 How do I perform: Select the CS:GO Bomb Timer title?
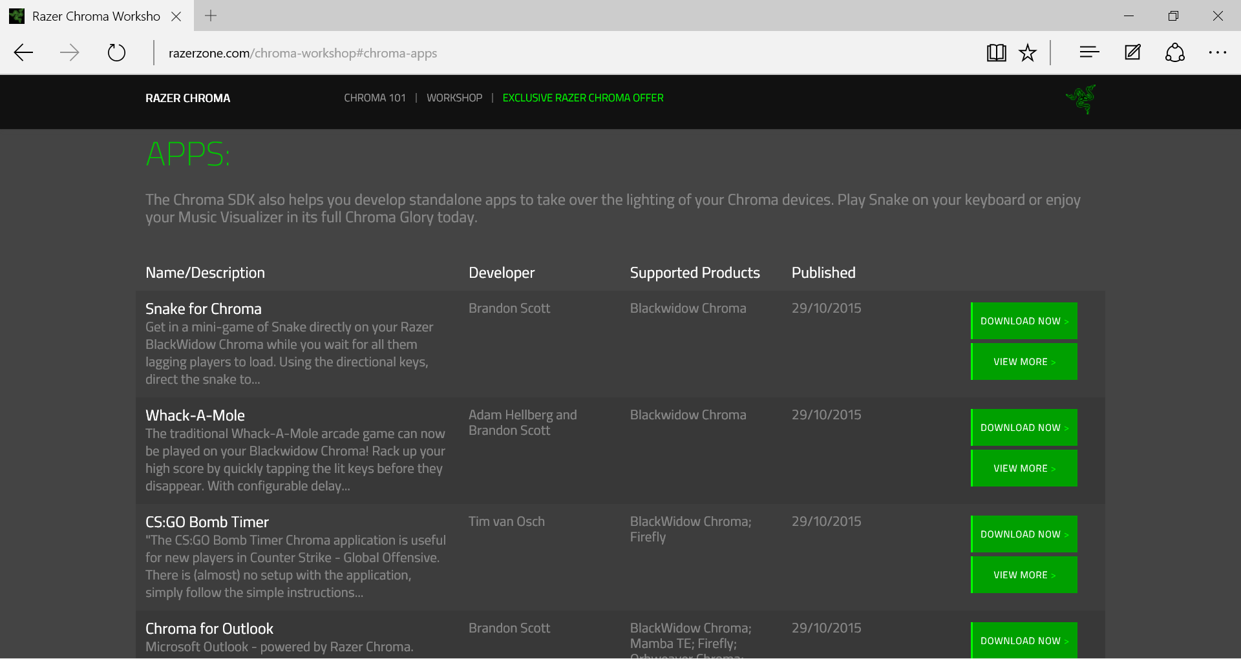point(207,522)
